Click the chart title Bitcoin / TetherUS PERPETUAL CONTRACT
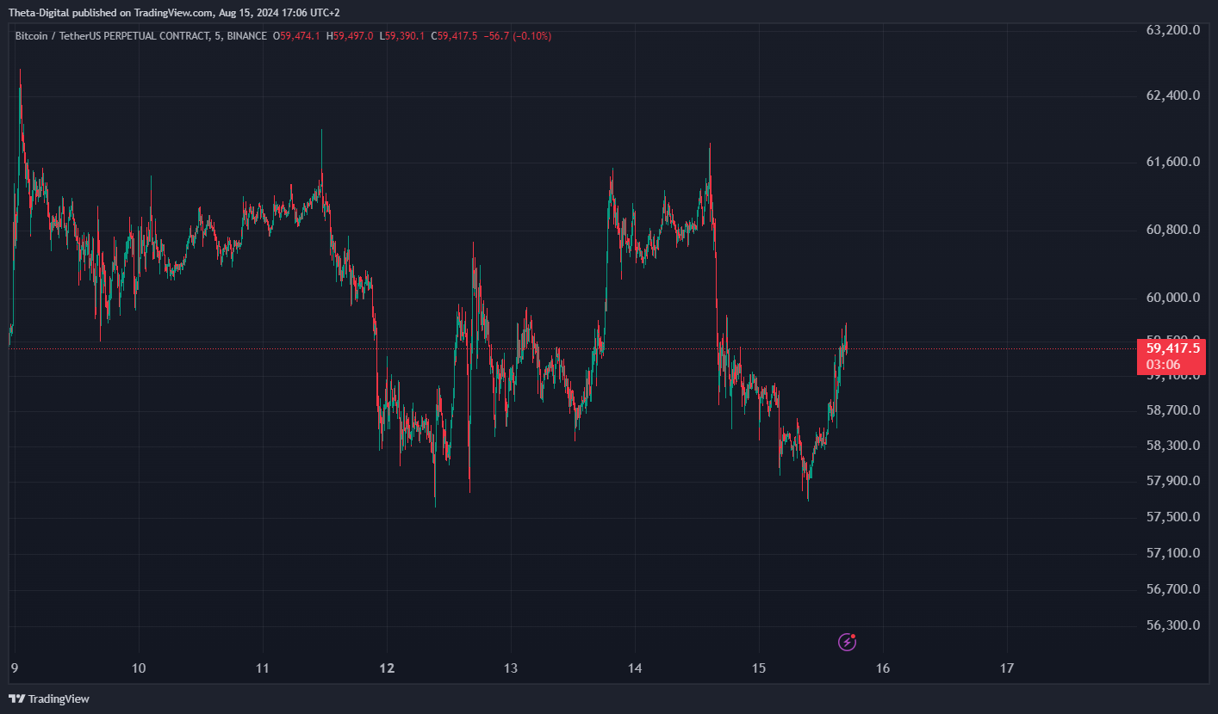Image resolution: width=1218 pixels, height=714 pixels. coord(113,36)
